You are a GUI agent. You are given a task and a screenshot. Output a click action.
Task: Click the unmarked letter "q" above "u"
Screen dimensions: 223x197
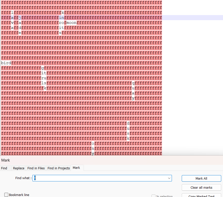pyautogui.click(x=133, y=83)
